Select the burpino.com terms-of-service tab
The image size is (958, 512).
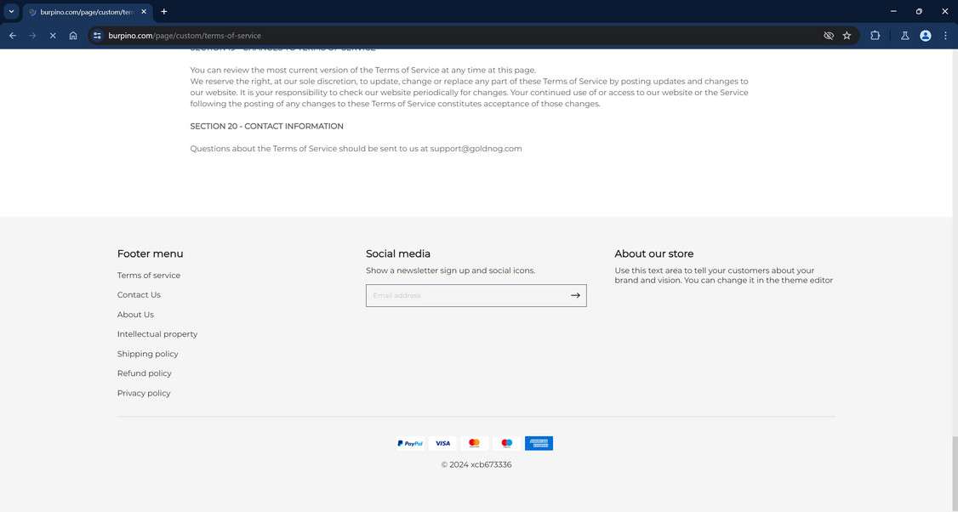[85, 12]
